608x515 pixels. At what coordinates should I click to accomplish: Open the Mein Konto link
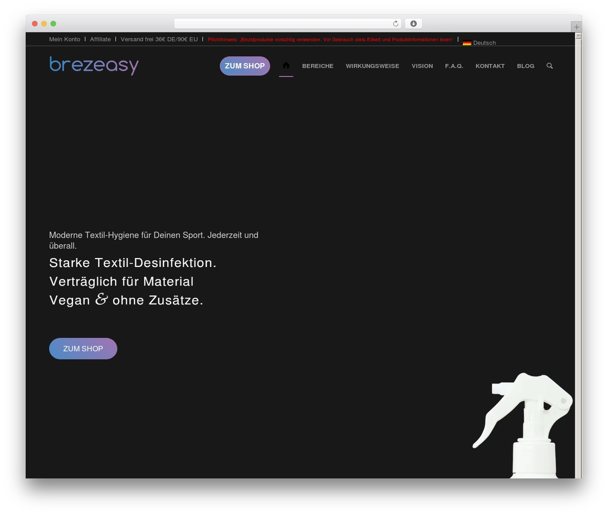pos(65,39)
